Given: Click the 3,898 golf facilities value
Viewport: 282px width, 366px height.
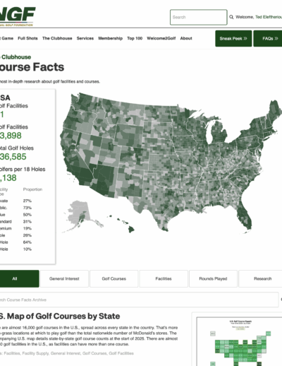Looking at the screenshot, I should [11, 136].
